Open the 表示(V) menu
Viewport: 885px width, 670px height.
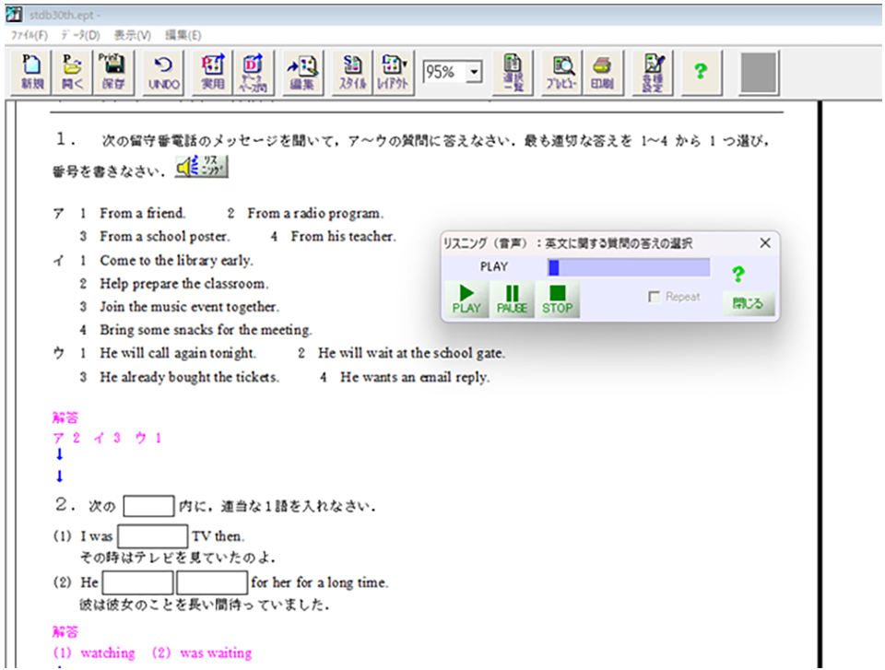click(x=133, y=35)
